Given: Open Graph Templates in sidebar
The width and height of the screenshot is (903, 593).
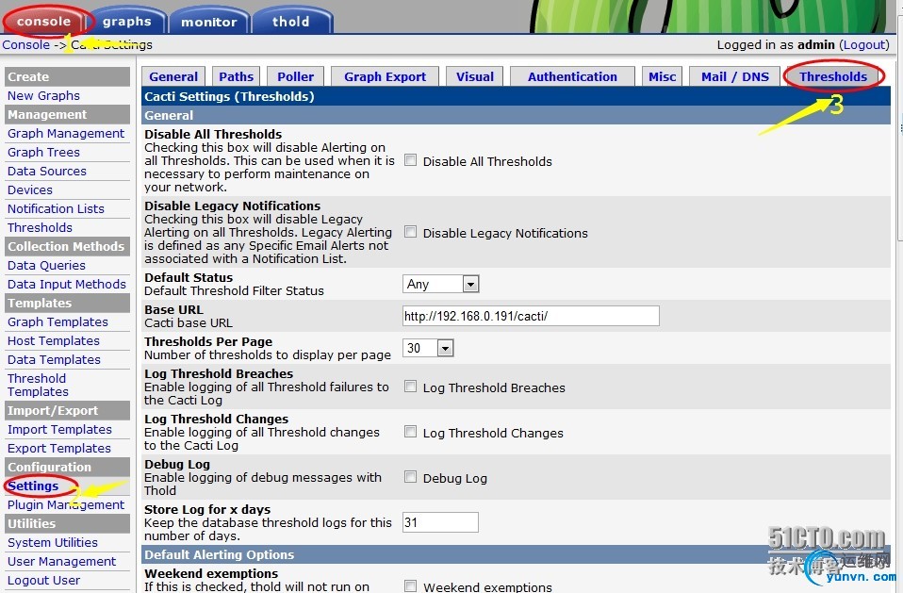Looking at the screenshot, I should pos(57,321).
